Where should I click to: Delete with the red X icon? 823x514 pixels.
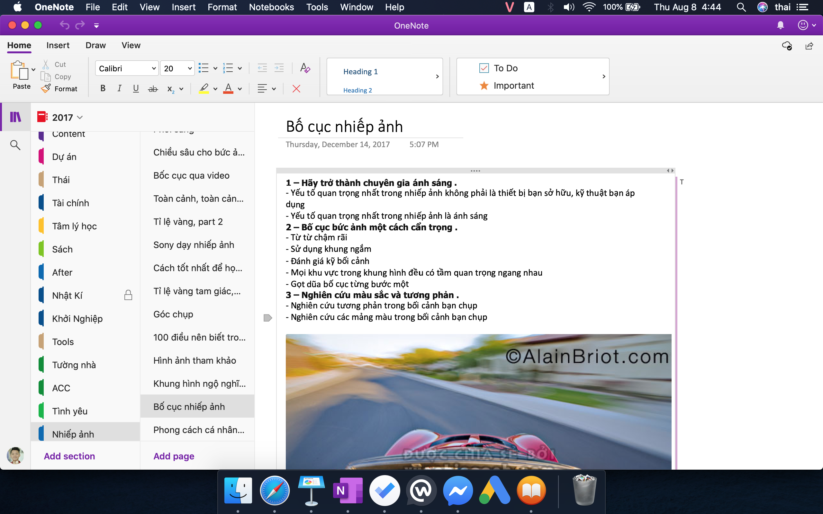[x=296, y=89]
